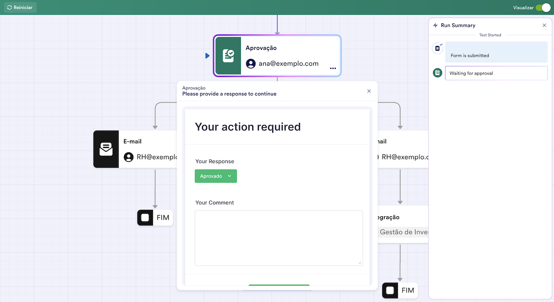Click the form submitted icon in Run Summary
Viewport: 554px width, 302px height.
tap(438, 48)
